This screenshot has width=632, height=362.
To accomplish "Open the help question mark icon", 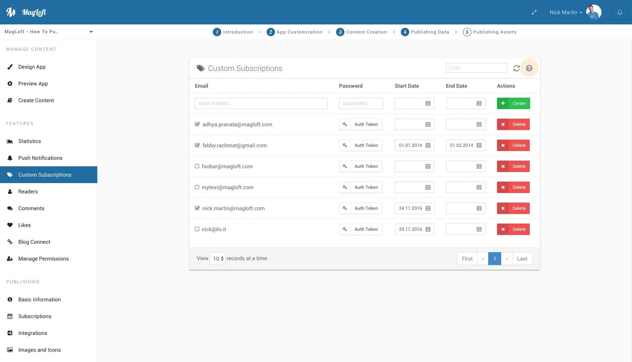I will coord(529,68).
